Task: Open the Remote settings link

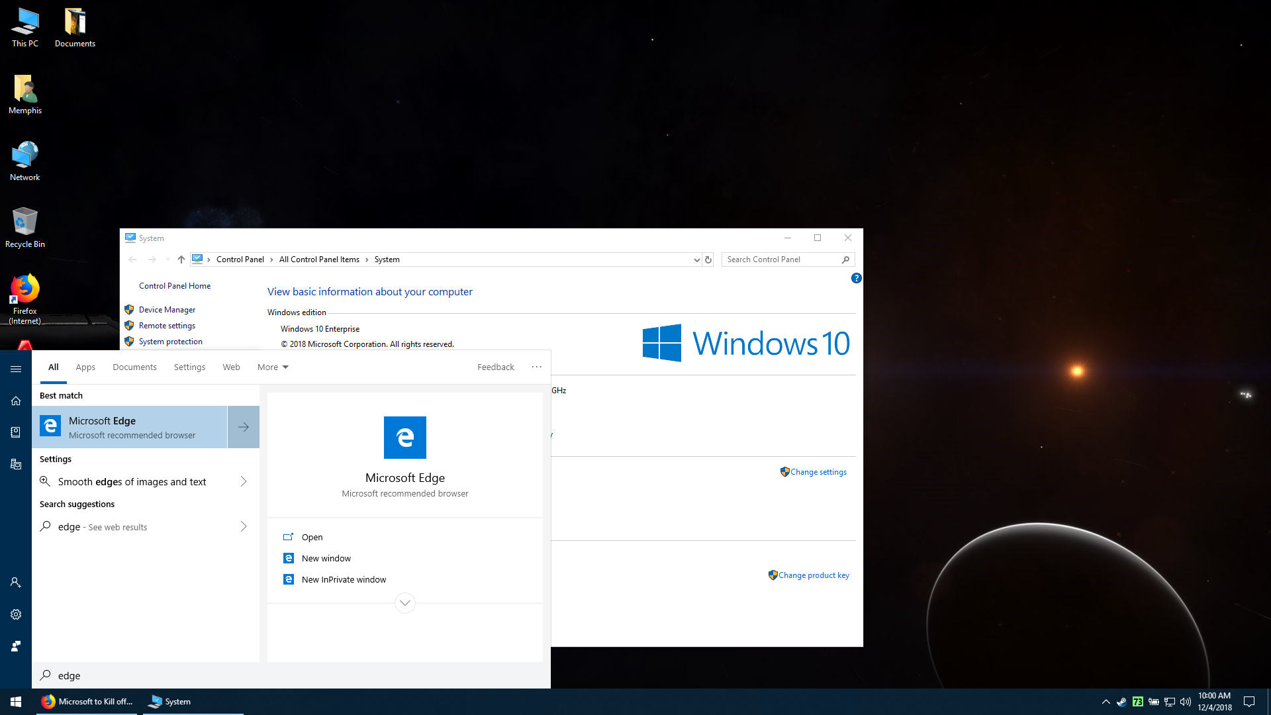Action: [x=167, y=326]
